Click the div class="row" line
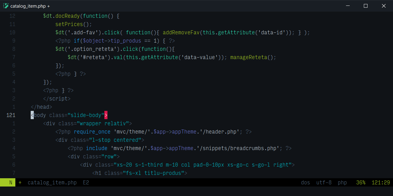This screenshot has height=196, width=393. coord(94,156)
